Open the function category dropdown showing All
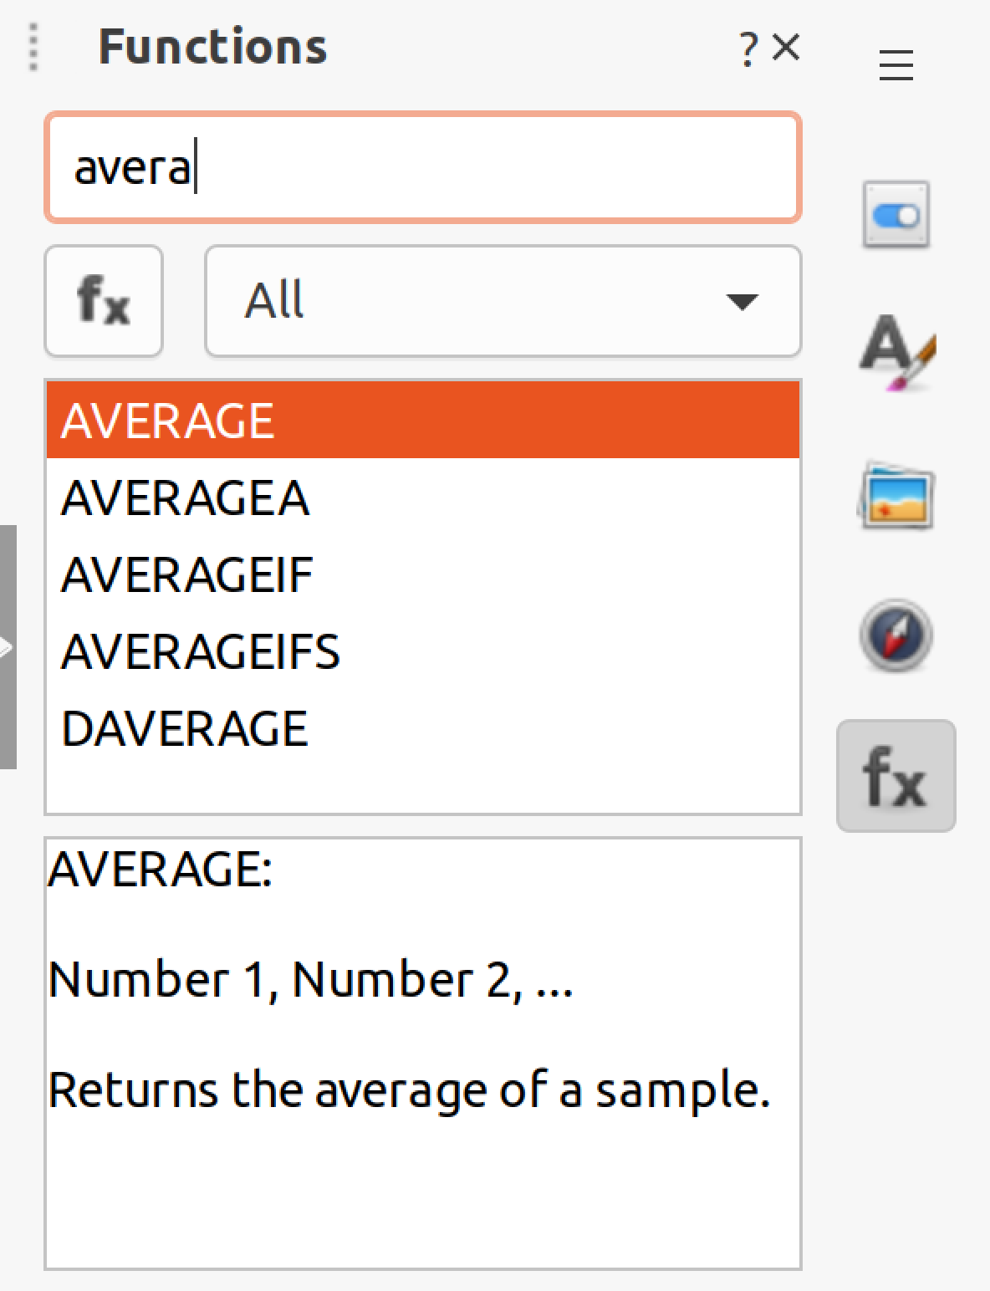 pyautogui.click(x=503, y=301)
